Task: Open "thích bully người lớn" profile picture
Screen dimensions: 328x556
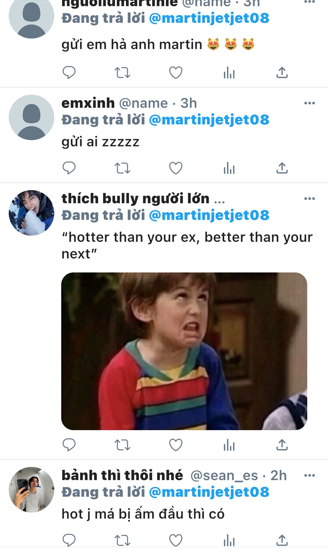Action: [x=31, y=213]
